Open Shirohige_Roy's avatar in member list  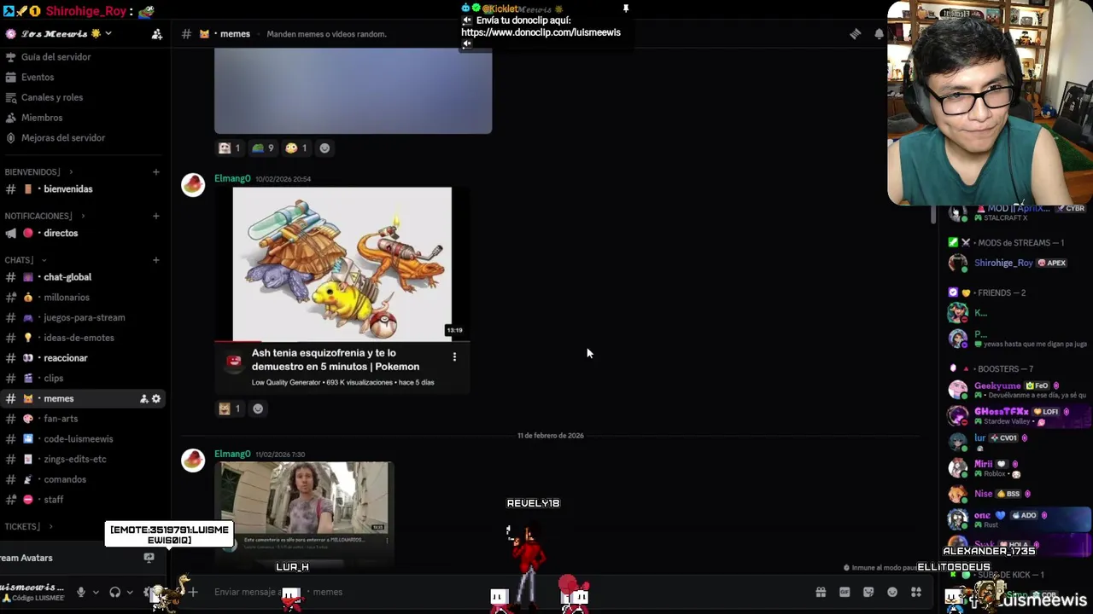[958, 264]
